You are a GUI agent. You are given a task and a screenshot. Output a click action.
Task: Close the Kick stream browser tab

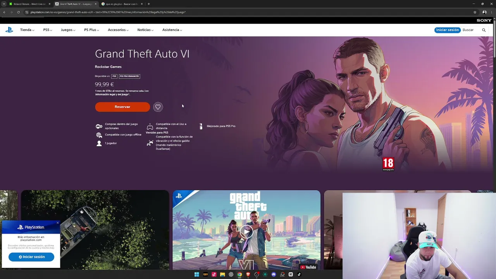(x=50, y=4)
